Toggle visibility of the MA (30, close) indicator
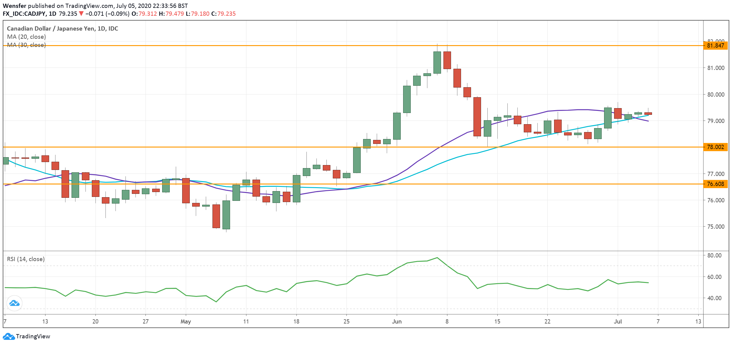The width and height of the screenshot is (732, 345). [27, 45]
